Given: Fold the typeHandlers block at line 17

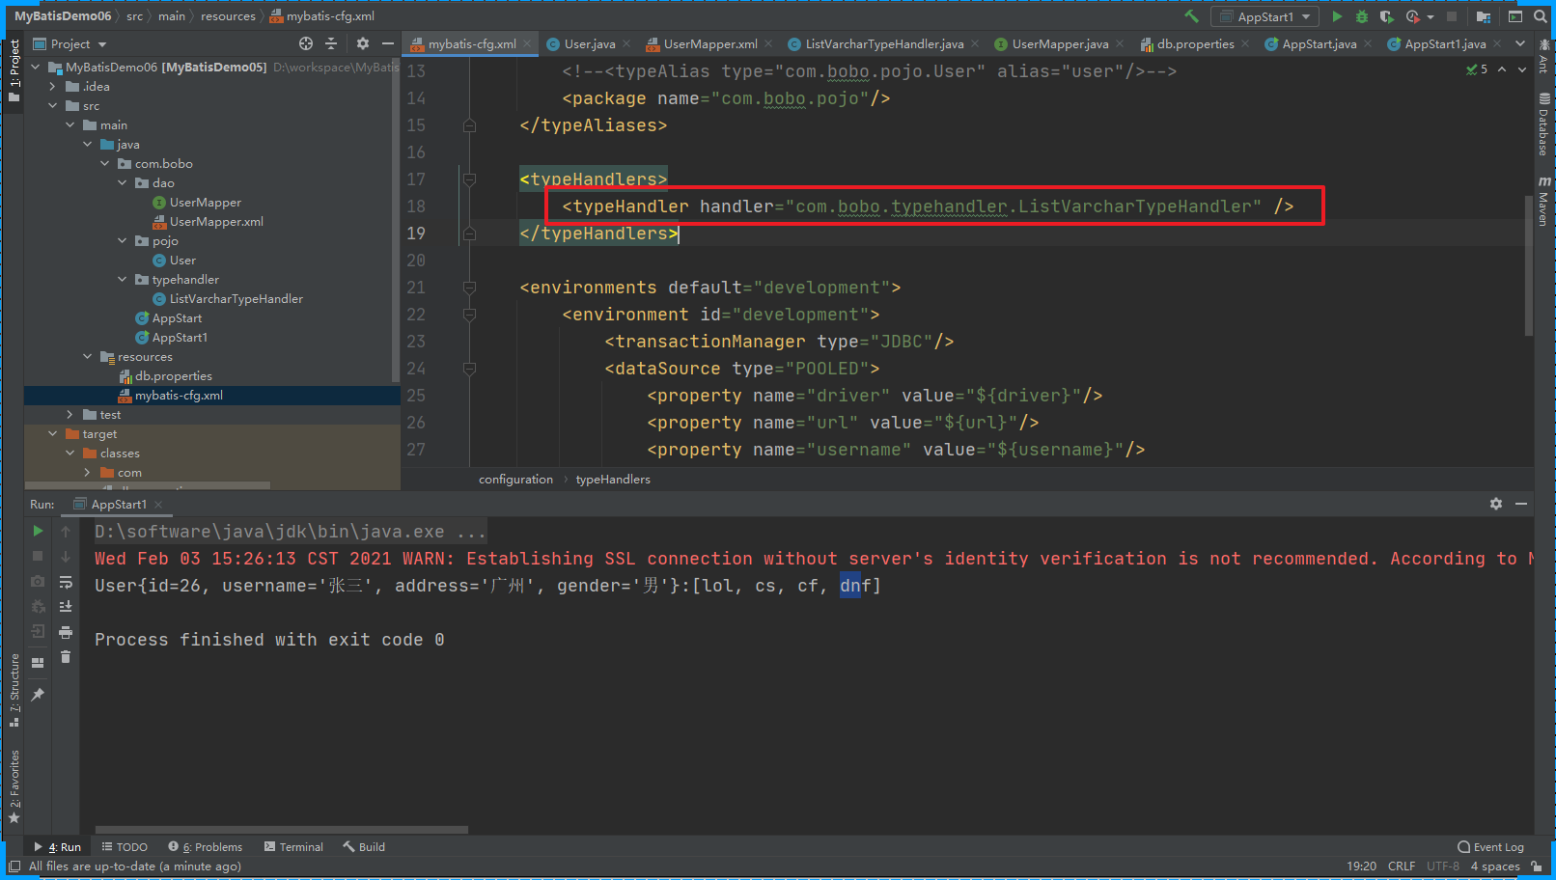Looking at the screenshot, I should (469, 179).
